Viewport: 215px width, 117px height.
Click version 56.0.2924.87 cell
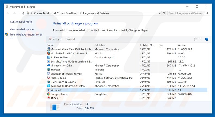(185, 94)
